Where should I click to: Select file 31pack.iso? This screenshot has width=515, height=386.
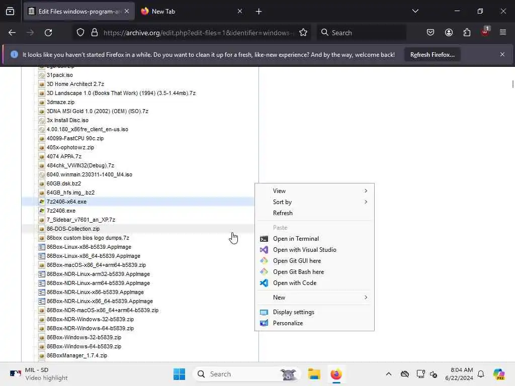click(60, 75)
